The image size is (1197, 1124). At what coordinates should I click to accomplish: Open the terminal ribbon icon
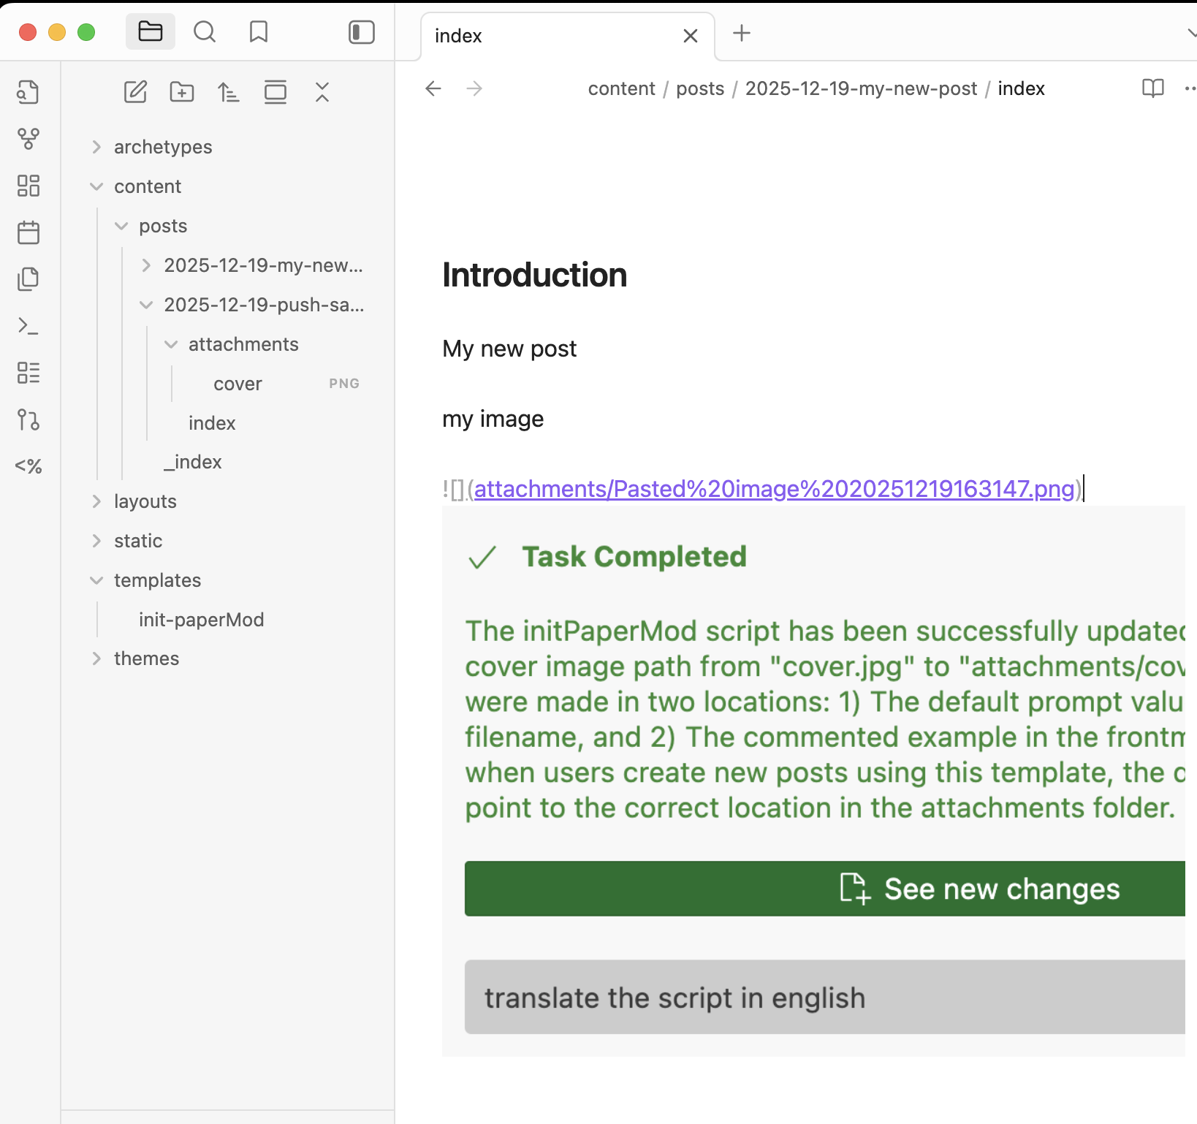pos(28,326)
